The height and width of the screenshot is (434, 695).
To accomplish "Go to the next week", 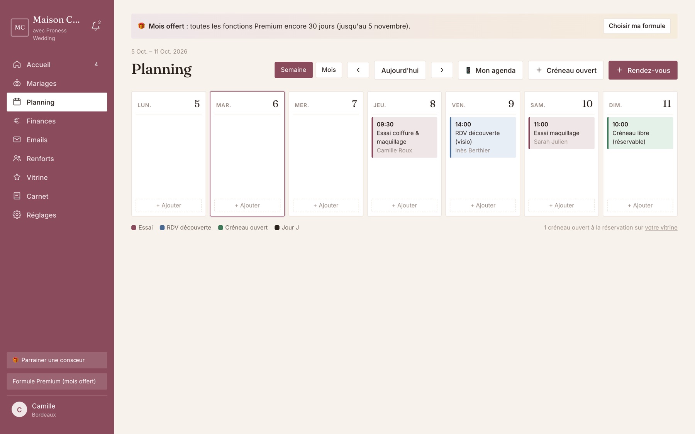I will click(442, 70).
